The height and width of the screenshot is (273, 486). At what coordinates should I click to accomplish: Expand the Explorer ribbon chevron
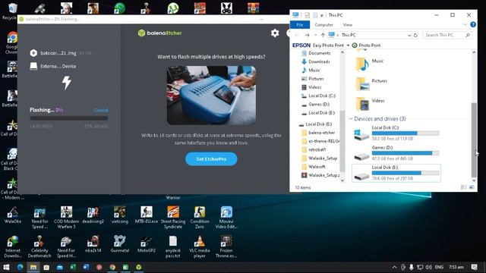click(465, 24)
